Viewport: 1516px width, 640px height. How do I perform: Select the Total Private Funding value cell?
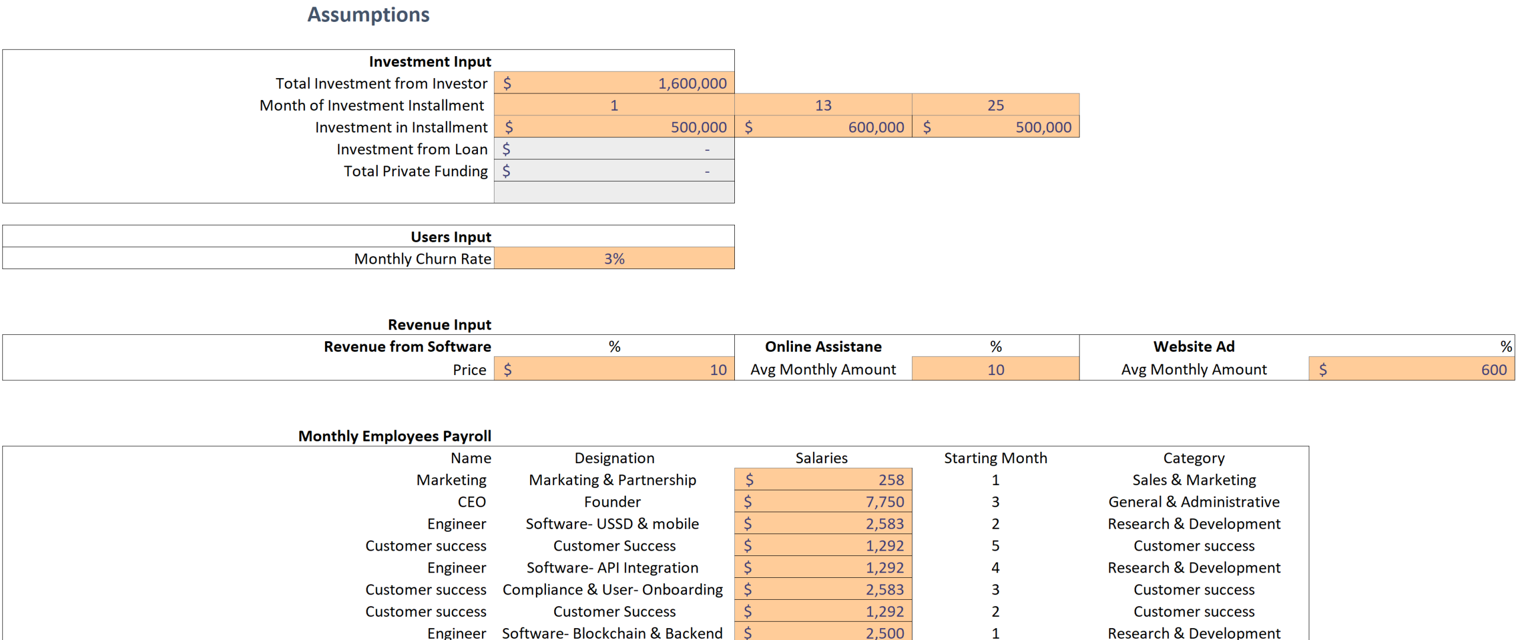(x=614, y=170)
